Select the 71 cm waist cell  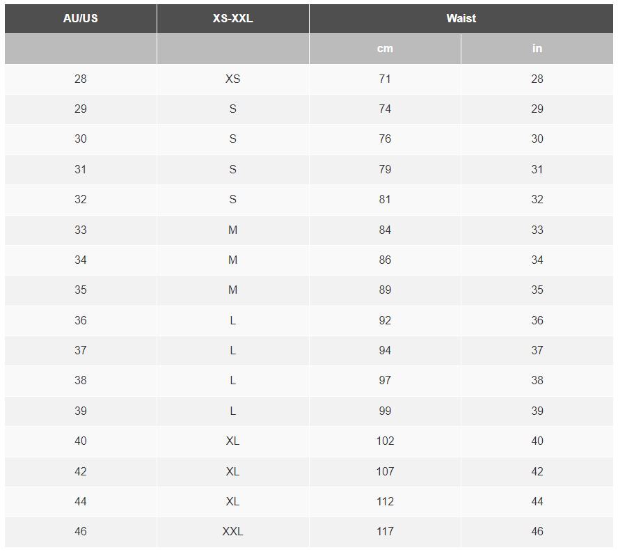coord(385,79)
